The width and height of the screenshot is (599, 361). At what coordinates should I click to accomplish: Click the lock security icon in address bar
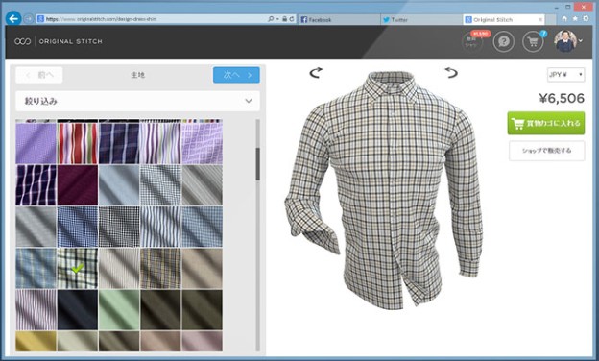pos(284,18)
